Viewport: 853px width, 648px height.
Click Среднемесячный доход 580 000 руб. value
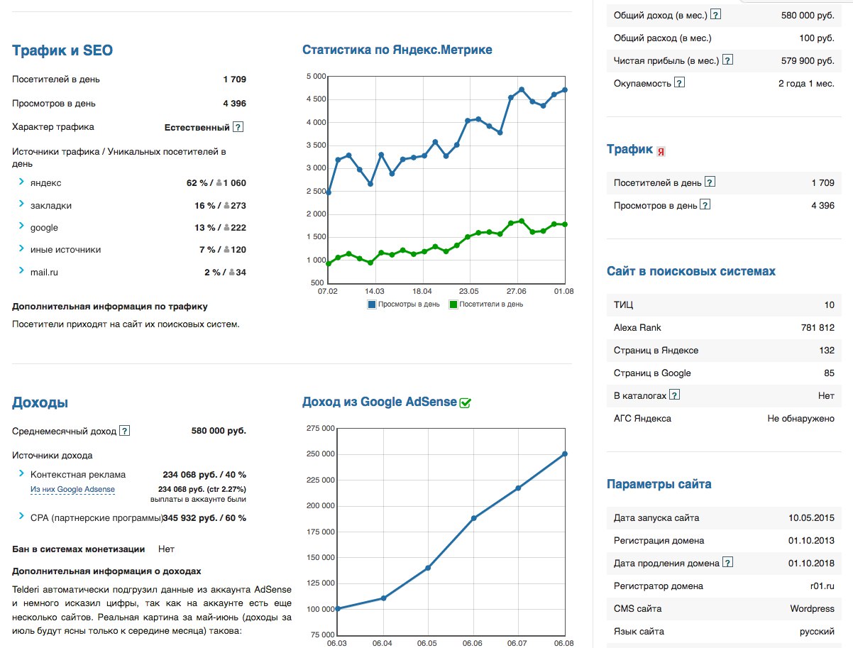click(x=219, y=431)
